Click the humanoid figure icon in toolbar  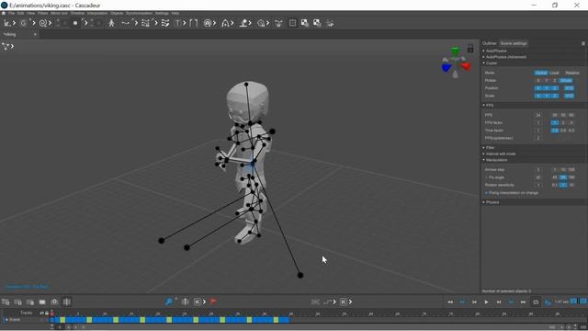[x=111, y=23]
